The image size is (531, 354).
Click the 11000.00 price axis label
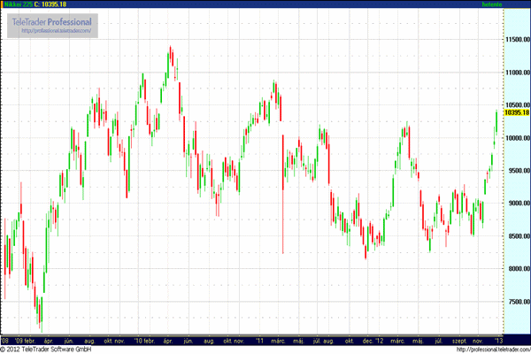tap(517, 73)
